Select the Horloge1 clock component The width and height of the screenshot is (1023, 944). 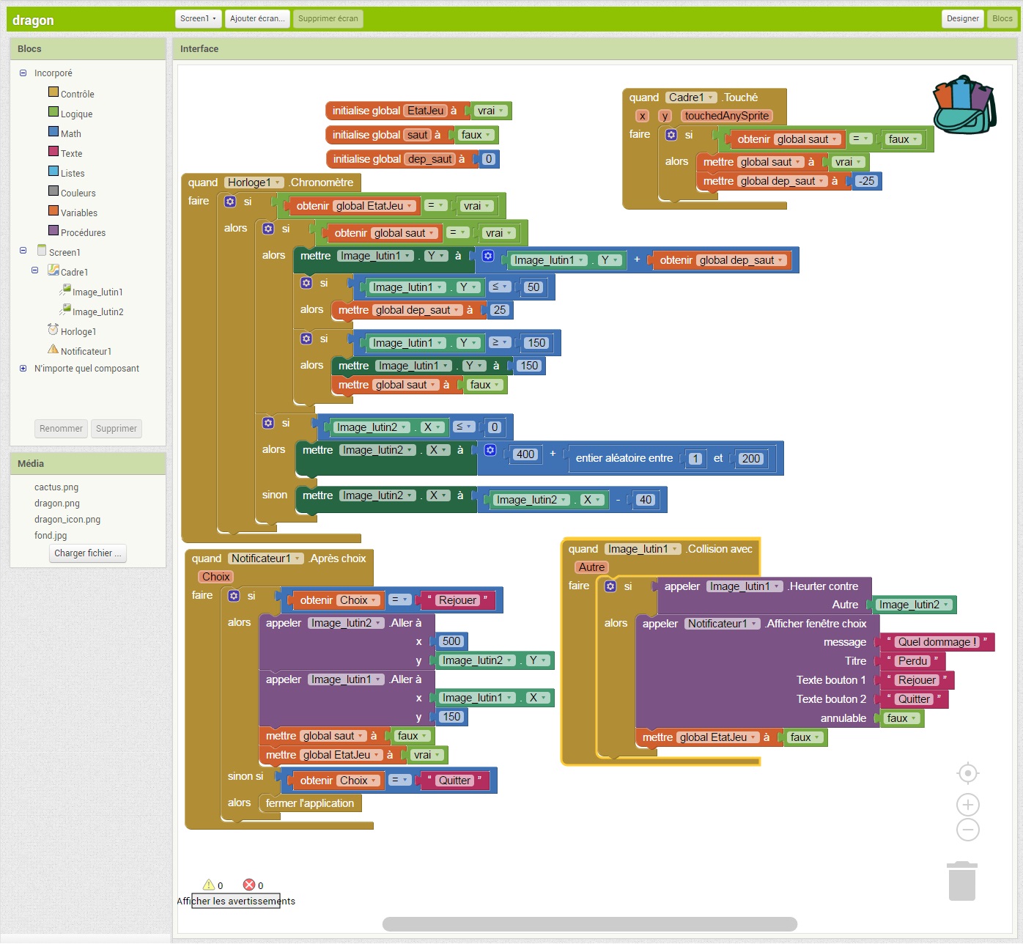[78, 331]
